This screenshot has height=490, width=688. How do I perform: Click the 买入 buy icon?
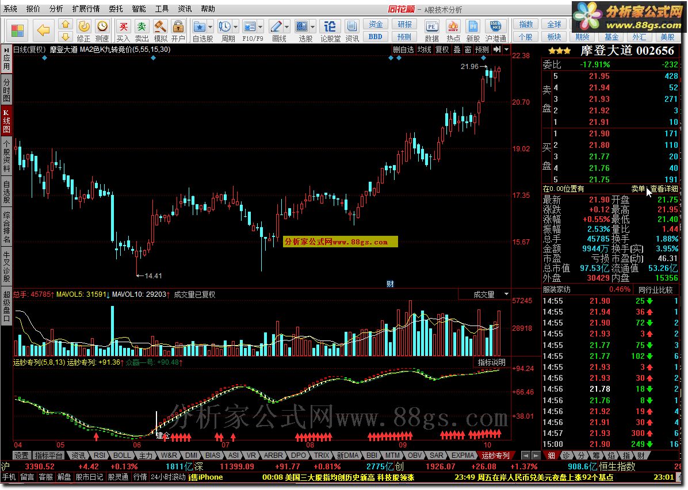(x=123, y=31)
